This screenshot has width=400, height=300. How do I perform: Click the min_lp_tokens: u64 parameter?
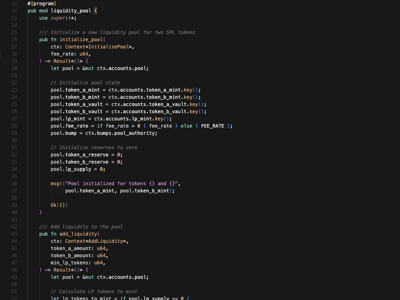[x=78, y=263]
